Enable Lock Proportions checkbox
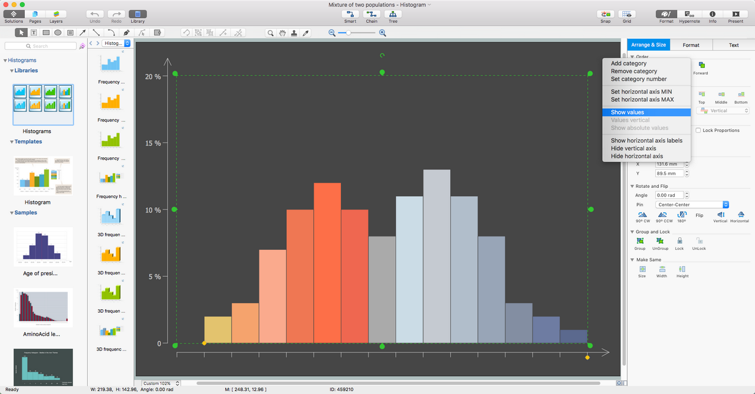Viewport: 755px width, 394px height. point(698,130)
